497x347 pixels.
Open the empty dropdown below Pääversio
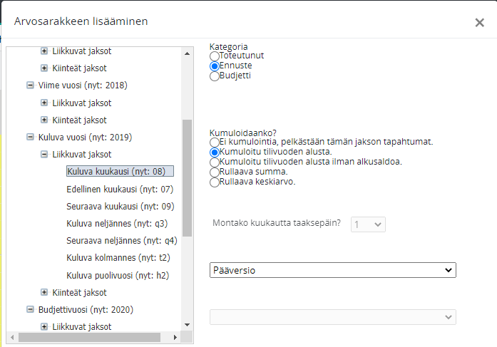pos(333,317)
